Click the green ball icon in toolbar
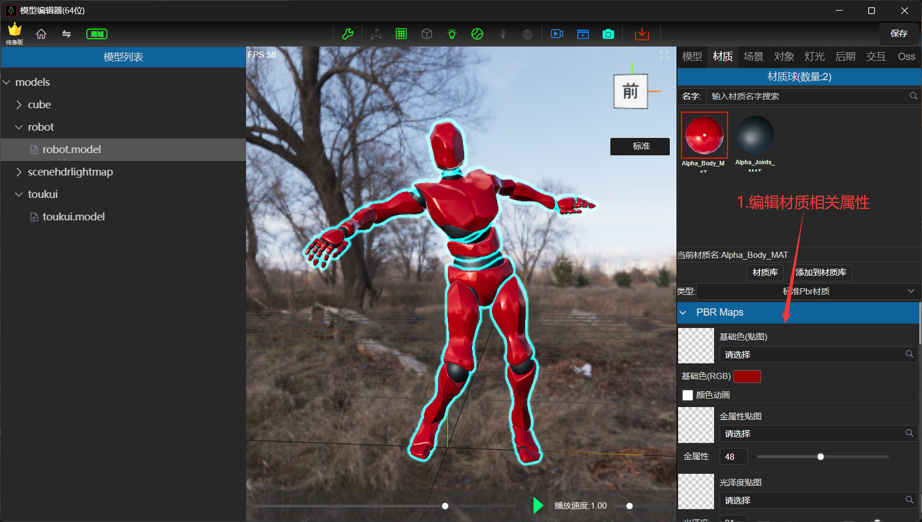The image size is (922, 522). 477,34
